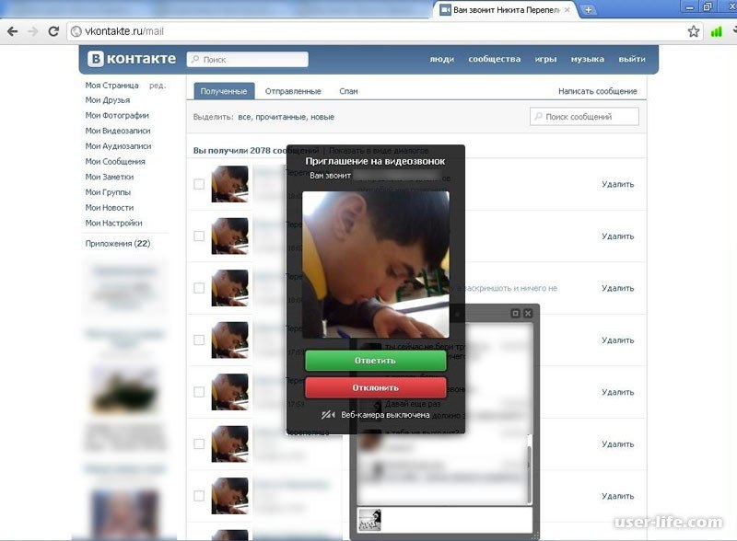The height and width of the screenshot is (541, 737).
Task: Open Мои Настройки in sidebar
Action: [113, 223]
